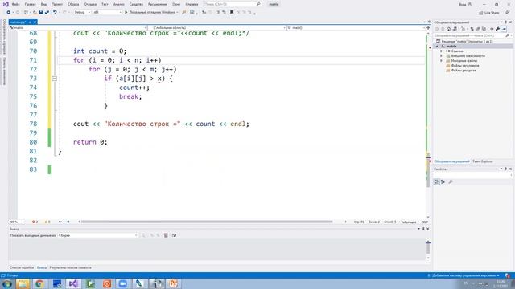Click the errors count indicator in editor footer
The image size is (515, 289).
coord(35,222)
